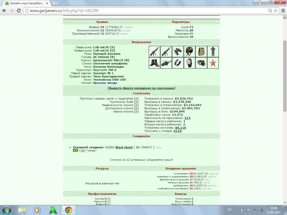Screen dimensions: 287x215
Task: Click the network signal tray icon
Action: click(261, 210)
